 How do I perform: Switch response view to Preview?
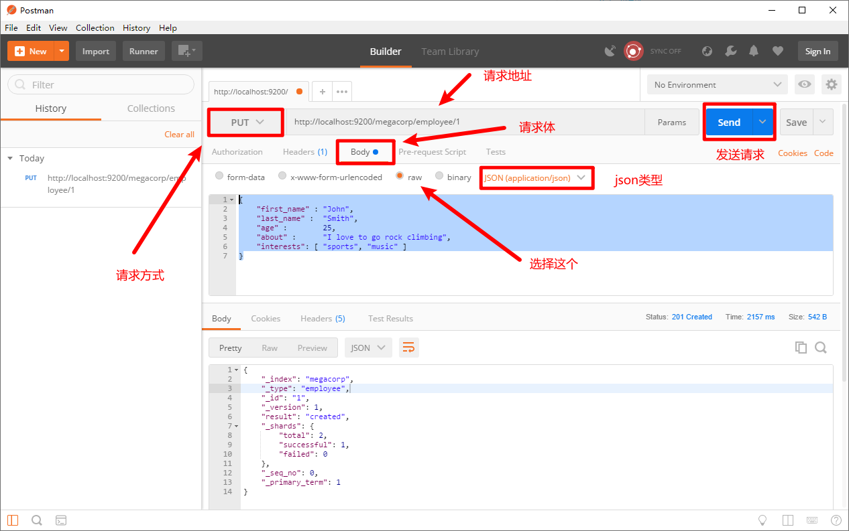click(313, 348)
